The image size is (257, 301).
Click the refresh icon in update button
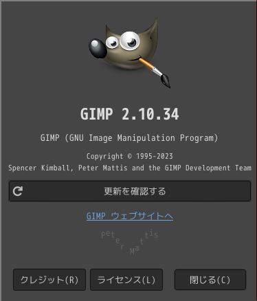[18, 191]
